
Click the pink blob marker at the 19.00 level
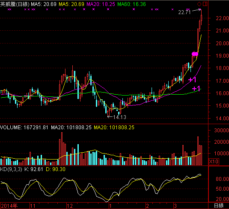[195, 54]
